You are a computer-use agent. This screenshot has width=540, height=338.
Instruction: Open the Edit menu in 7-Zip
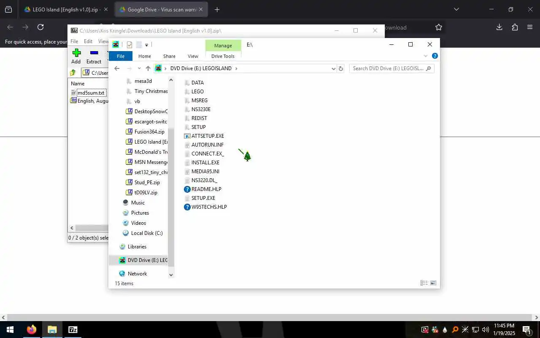click(x=88, y=41)
